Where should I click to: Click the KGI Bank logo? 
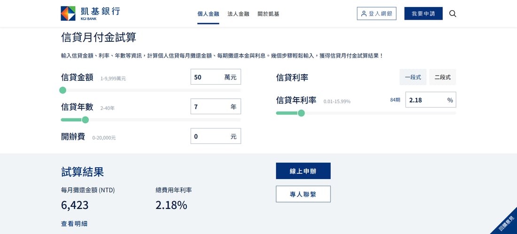point(90,14)
